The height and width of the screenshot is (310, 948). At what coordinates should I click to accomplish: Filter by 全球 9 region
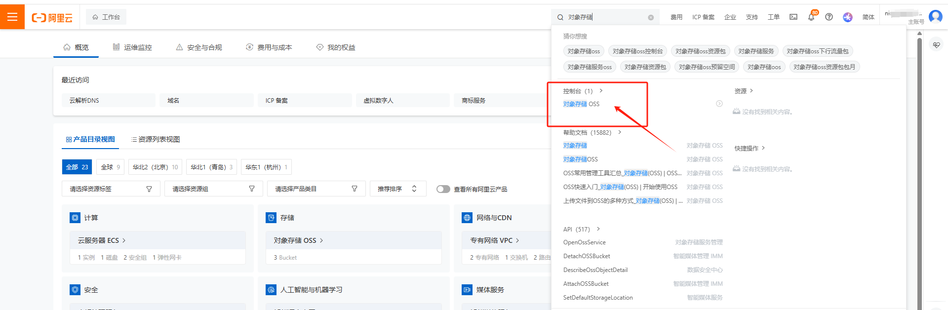coord(110,167)
